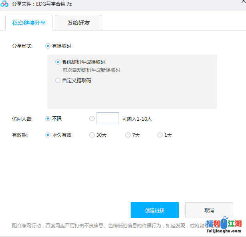Choose the 30天 validity option
Image resolution: width=246 pixels, height=237 pixels.
92,135
